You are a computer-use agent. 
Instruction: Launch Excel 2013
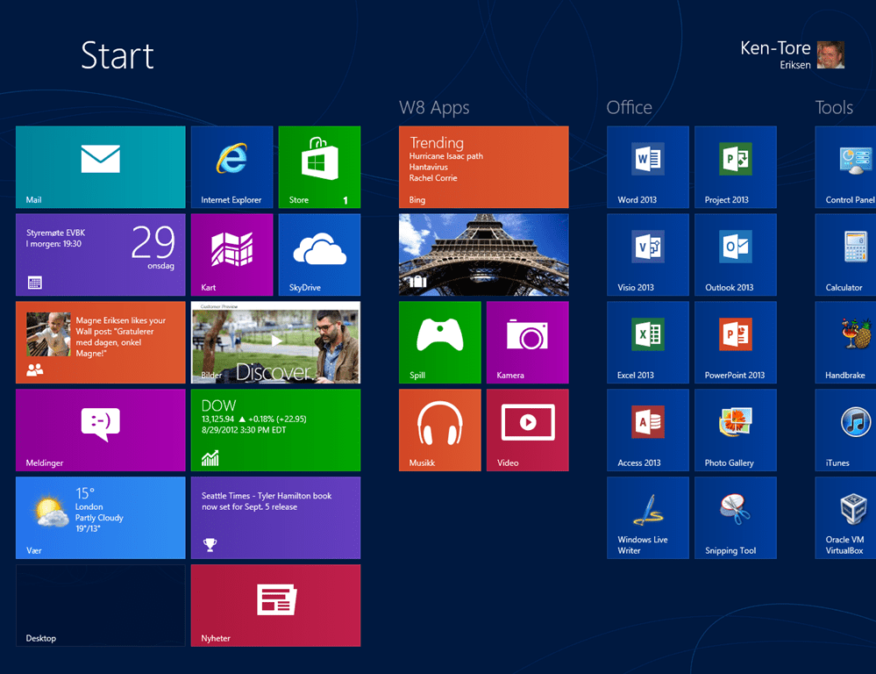(648, 342)
